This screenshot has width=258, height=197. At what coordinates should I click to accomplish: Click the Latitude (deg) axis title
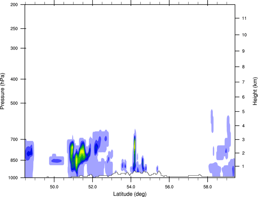[x=130, y=194]
